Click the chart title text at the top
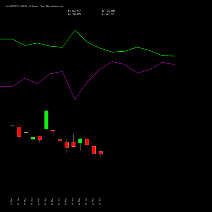This screenshot has width=212, height=212. click(34, 6)
